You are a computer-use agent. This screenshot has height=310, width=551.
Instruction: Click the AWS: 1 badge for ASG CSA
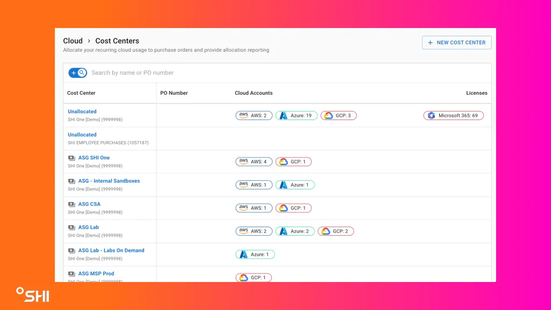click(254, 208)
